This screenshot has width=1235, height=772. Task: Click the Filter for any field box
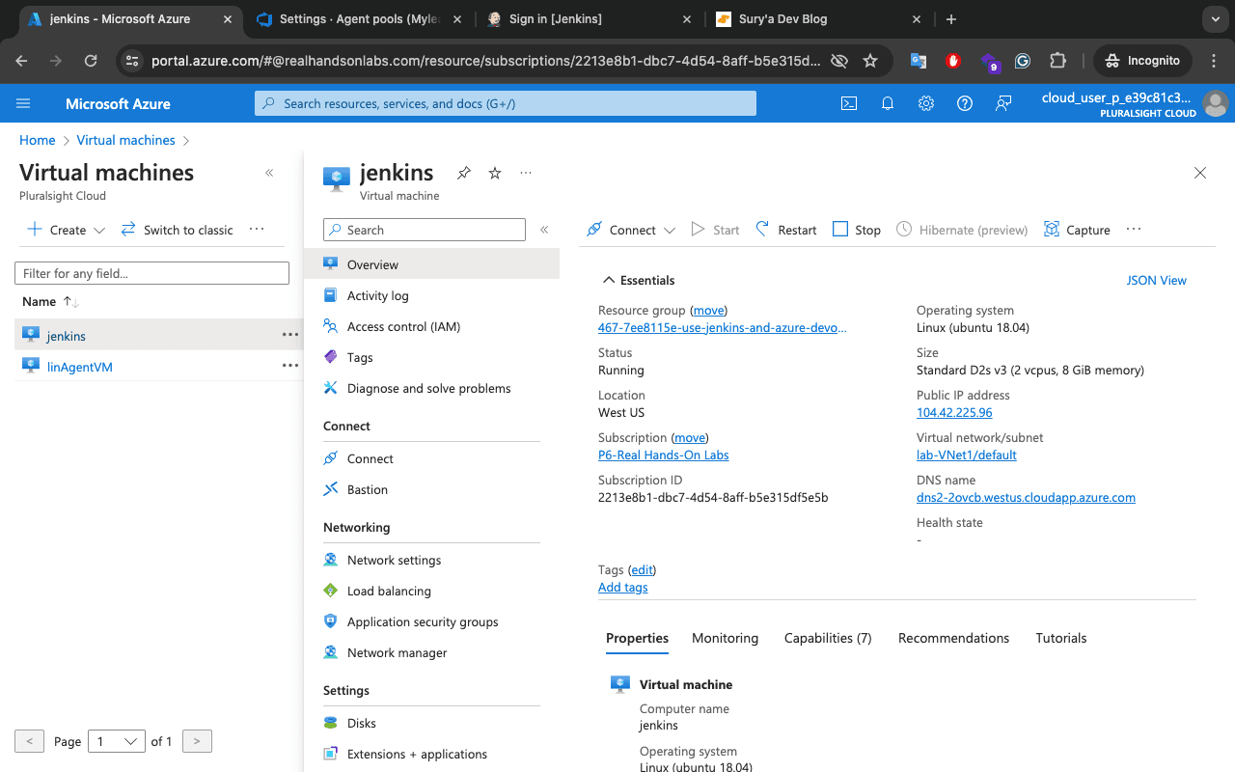(151, 273)
